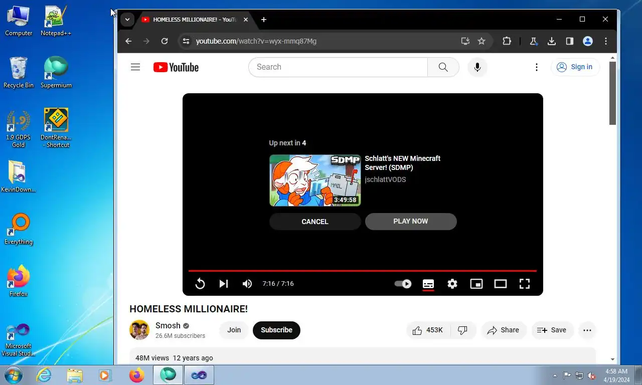Save the video to playlist
Viewport: 642px width, 385px height.
point(552,330)
